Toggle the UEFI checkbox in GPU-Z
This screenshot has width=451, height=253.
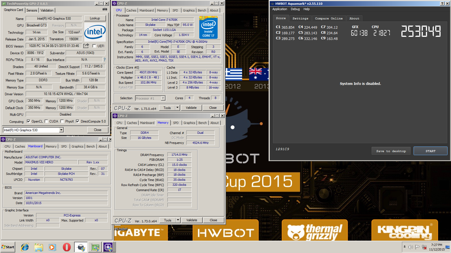click(94, 46)
